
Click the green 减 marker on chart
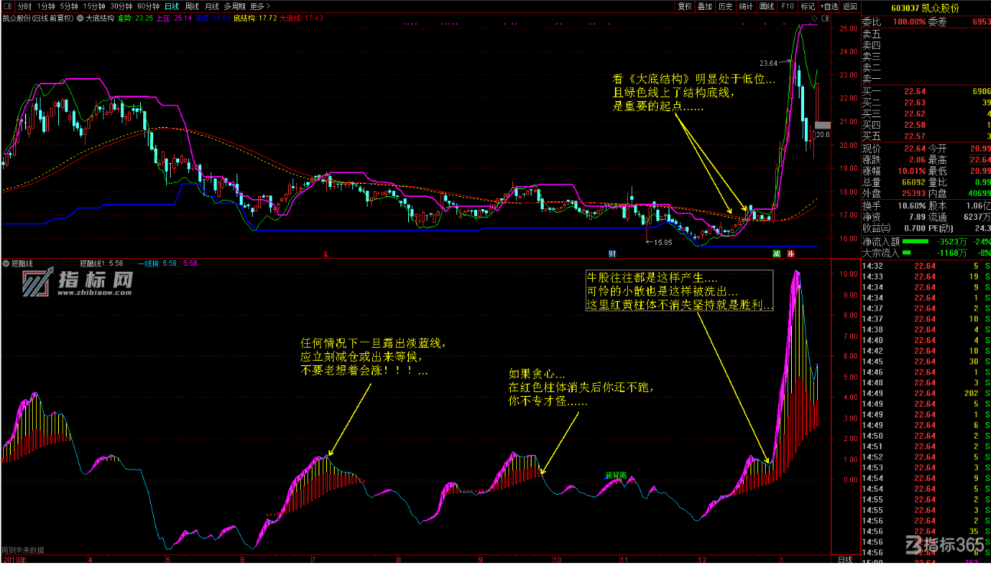click(x=776, y=253)
